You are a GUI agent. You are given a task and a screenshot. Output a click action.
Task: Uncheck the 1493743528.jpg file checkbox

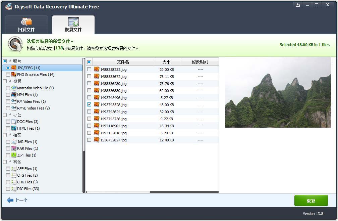89,105
